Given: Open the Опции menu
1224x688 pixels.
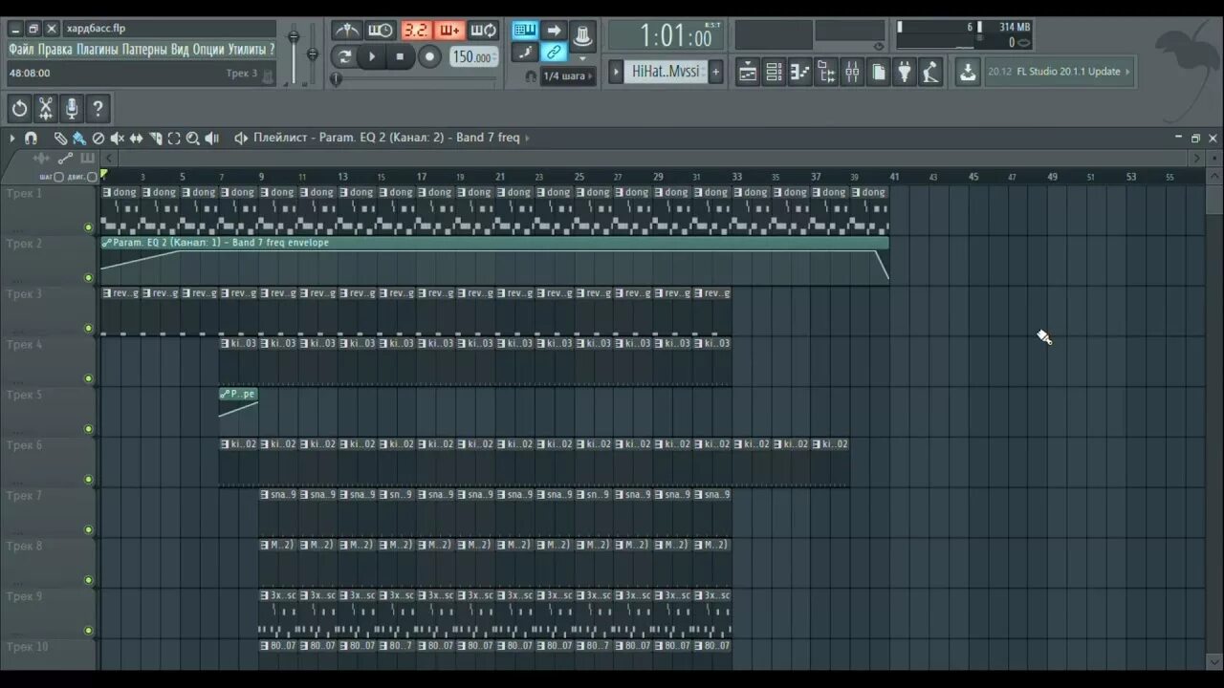Looking at the screenshot, I should pyautogui.click(x=208, y=49).
